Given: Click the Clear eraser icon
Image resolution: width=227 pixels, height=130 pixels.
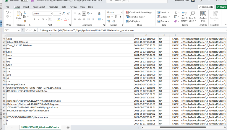Looking at the screenshot, I should pos(176,21).
